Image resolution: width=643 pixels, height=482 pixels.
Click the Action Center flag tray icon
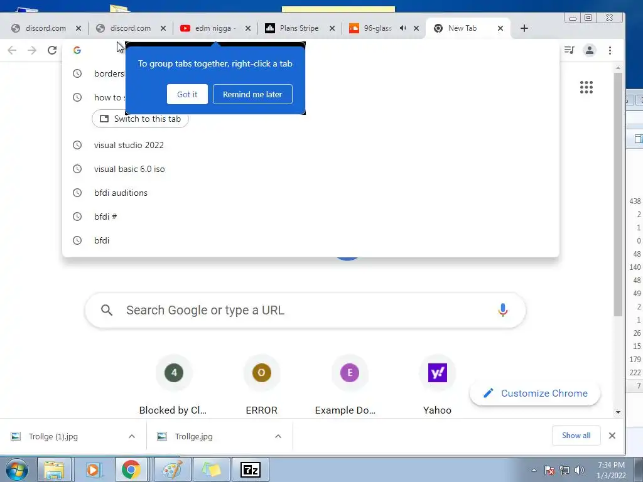coord(549,470)
